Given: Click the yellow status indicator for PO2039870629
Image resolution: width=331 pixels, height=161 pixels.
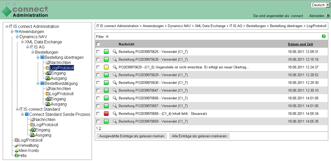Looking at the screenshot, I should (x=106, y=67).
